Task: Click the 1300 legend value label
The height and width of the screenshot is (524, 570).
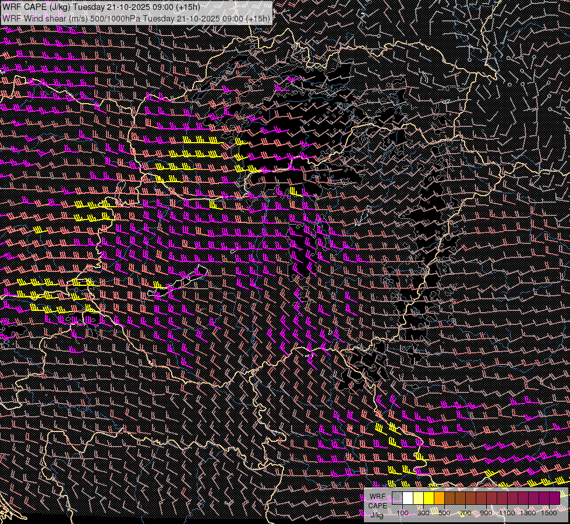Action: [x=528, y=513]
